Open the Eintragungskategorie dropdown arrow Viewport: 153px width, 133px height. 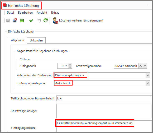(148, 83)
